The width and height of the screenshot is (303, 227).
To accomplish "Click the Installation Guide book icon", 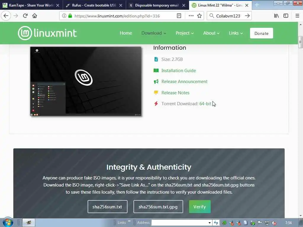I will point(156,70).
